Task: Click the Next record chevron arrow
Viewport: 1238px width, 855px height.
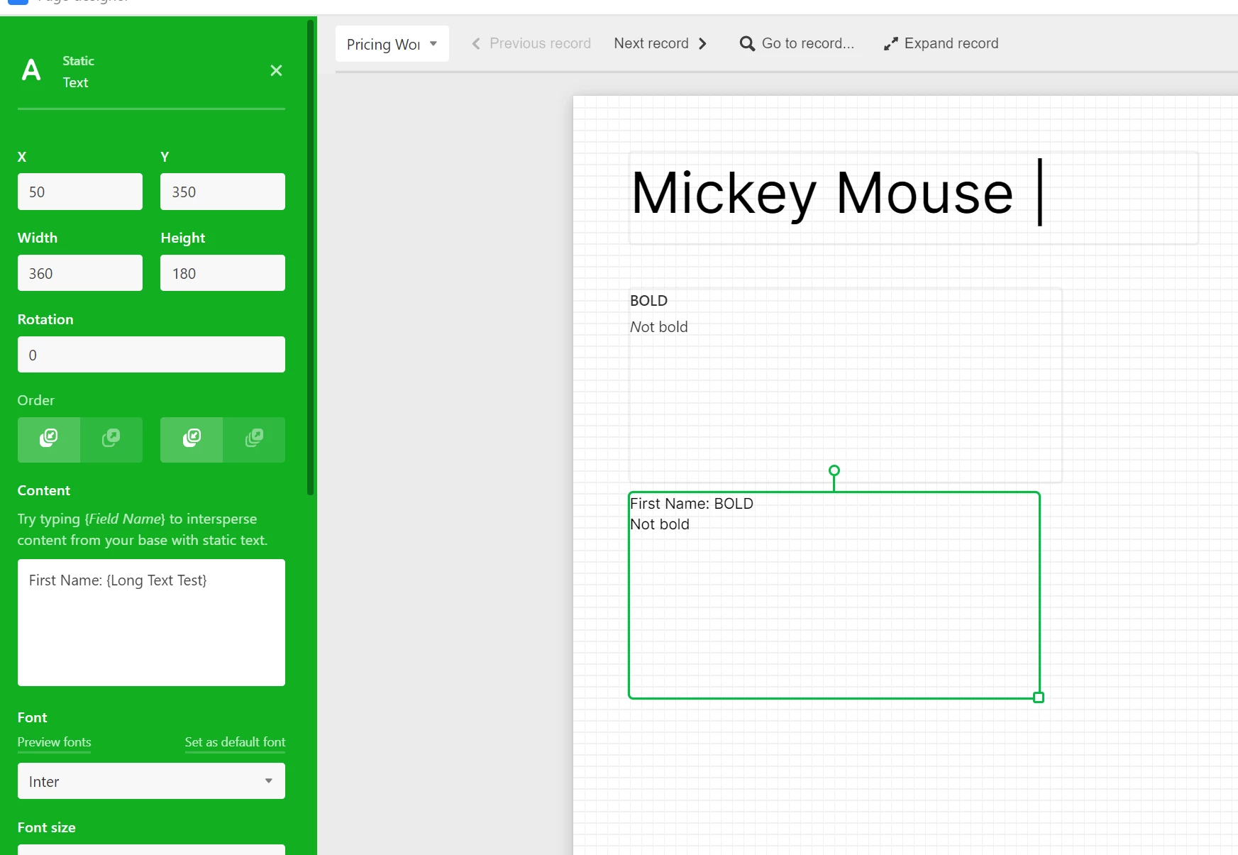Action: click(x=702, y=44)
